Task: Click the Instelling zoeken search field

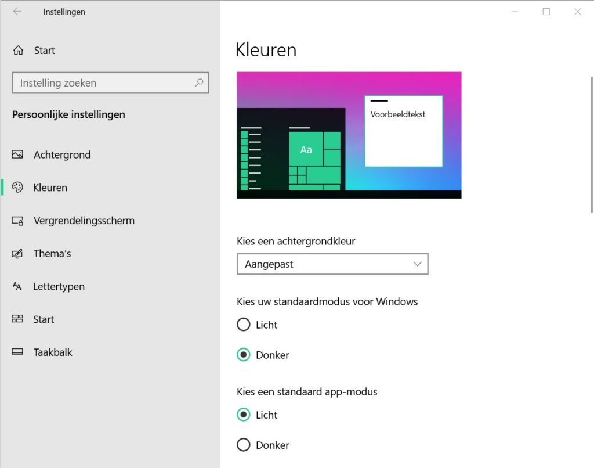Action: coord(110,82)
